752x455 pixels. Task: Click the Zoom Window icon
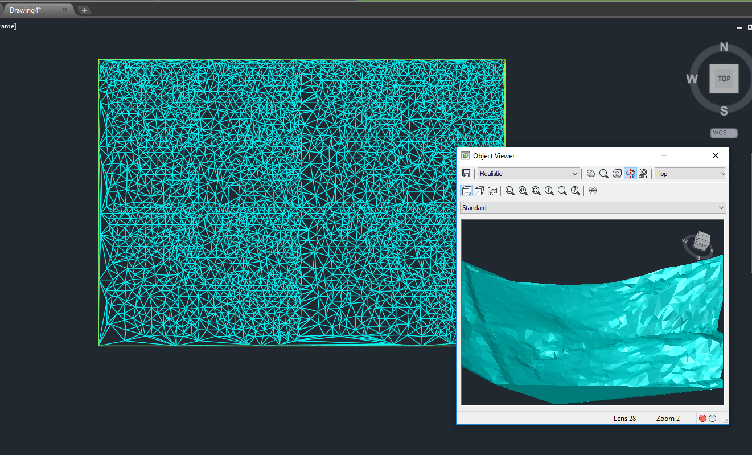point(510,191)
